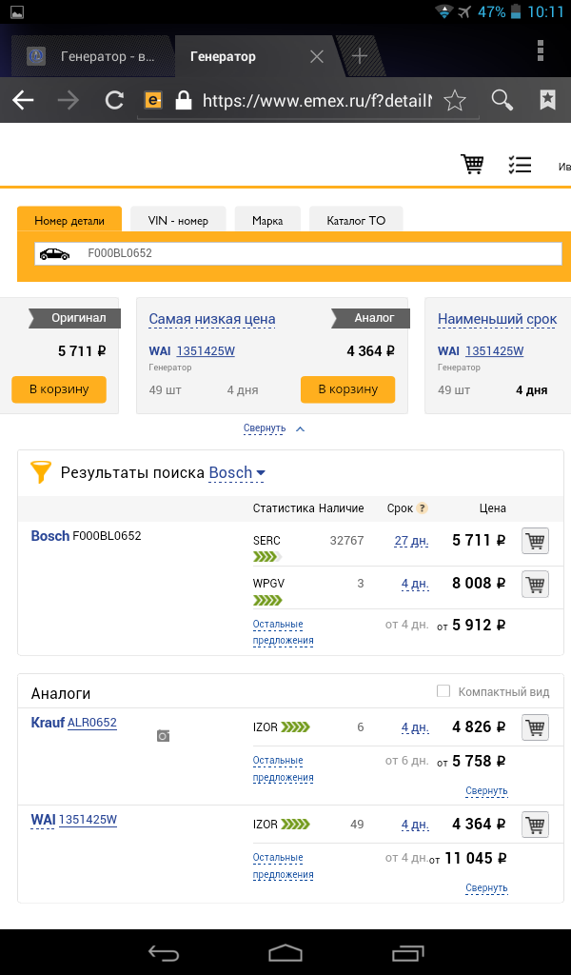Open the shopping cart icon in header

[x=472, y=164]
